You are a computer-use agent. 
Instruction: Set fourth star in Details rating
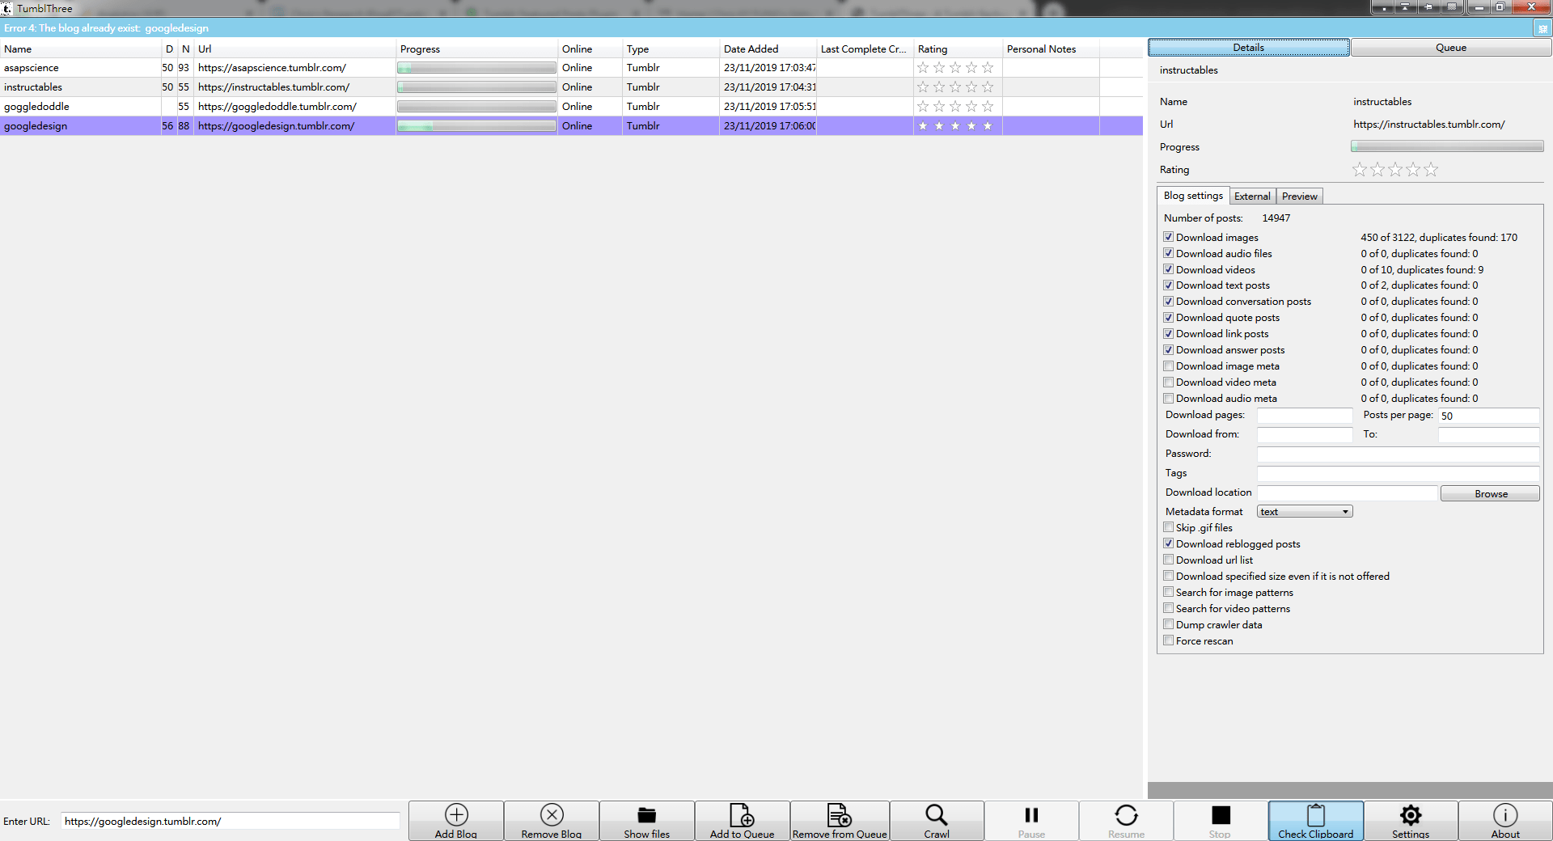pyautogui.click(x=1413, y=170)
